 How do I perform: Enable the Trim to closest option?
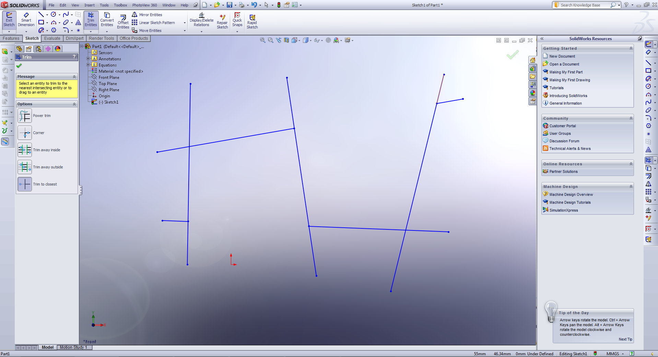(x=25, y=185)
